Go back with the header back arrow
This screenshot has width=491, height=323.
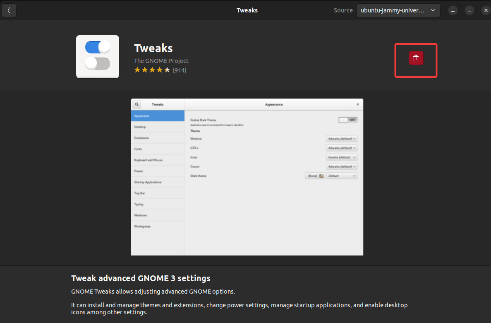coord(9,10)
